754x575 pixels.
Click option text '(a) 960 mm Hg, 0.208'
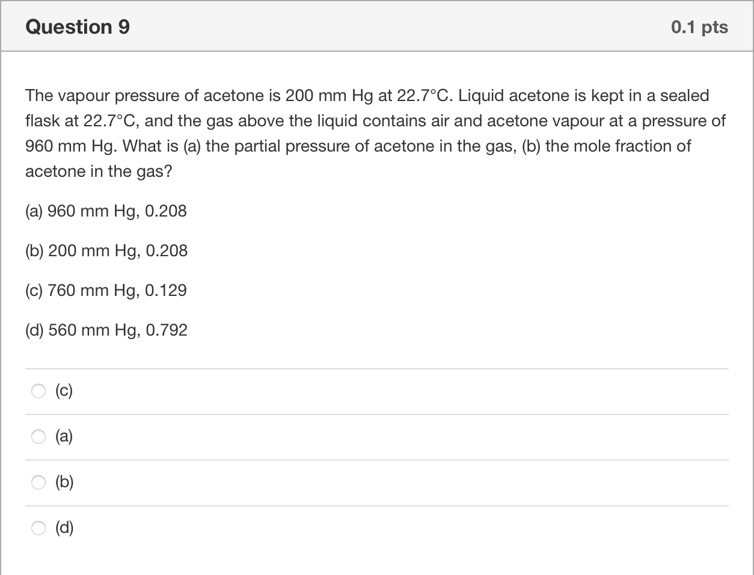click(x=106, y=211)
